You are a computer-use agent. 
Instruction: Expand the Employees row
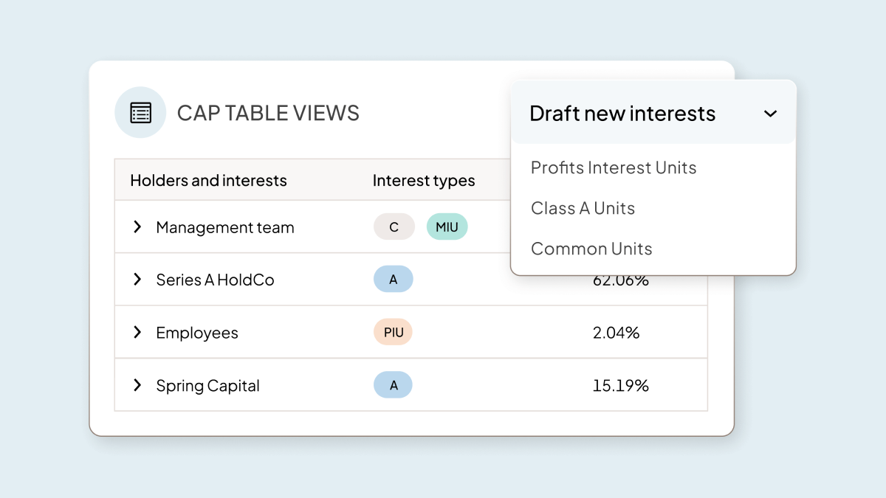click(137, 332)
